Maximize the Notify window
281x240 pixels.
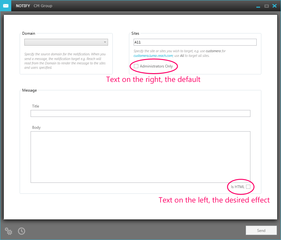point(267,6)
